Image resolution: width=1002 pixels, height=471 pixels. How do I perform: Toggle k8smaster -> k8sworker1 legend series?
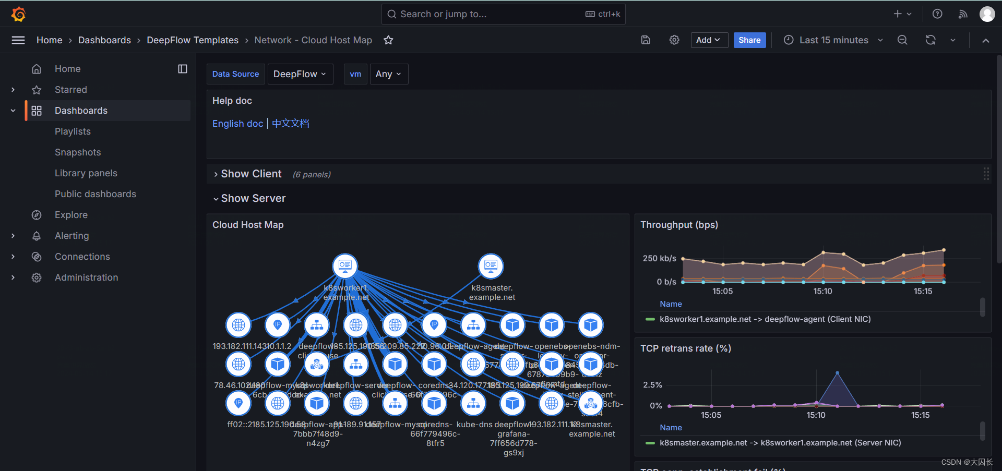click(780, 443)
